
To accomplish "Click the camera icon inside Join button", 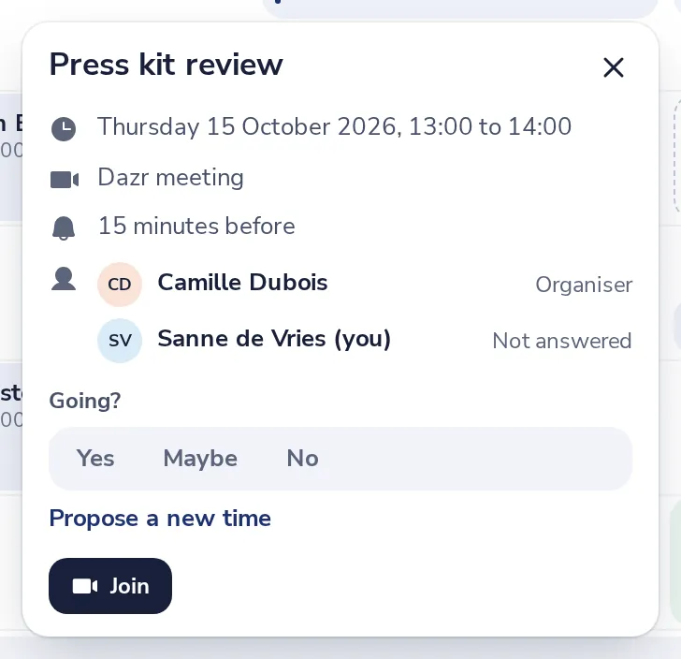I will [x=85, y=586].
